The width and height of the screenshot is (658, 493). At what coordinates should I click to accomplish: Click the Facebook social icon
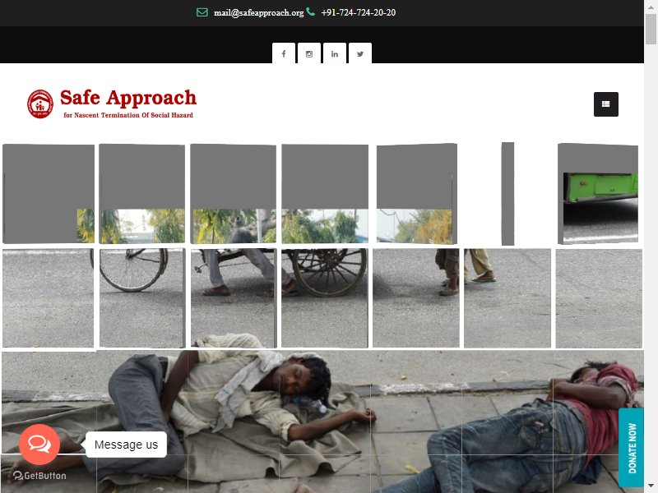(284, 53)
